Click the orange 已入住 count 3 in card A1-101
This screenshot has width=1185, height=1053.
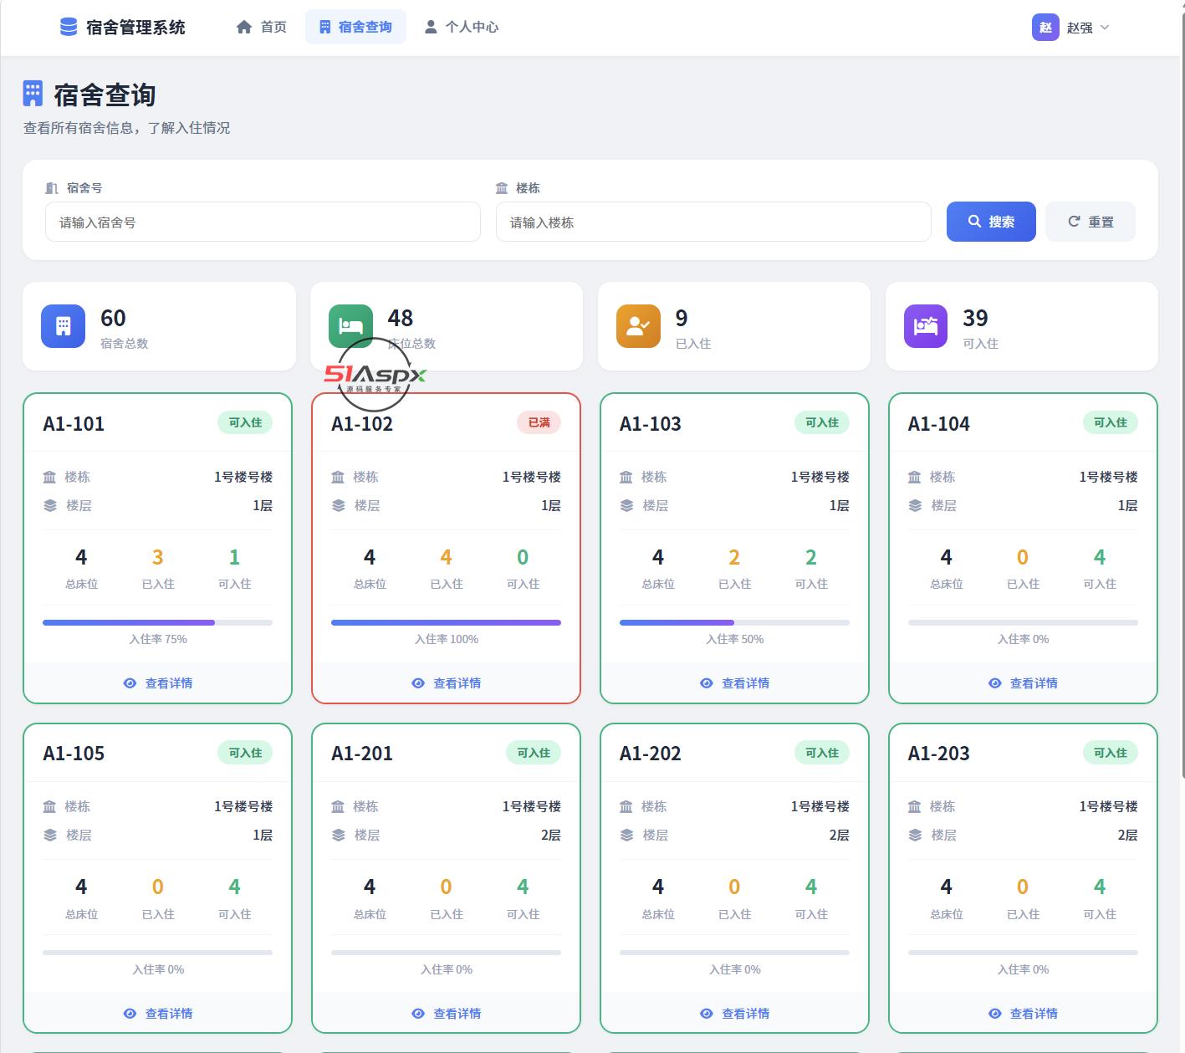point(157,557)
